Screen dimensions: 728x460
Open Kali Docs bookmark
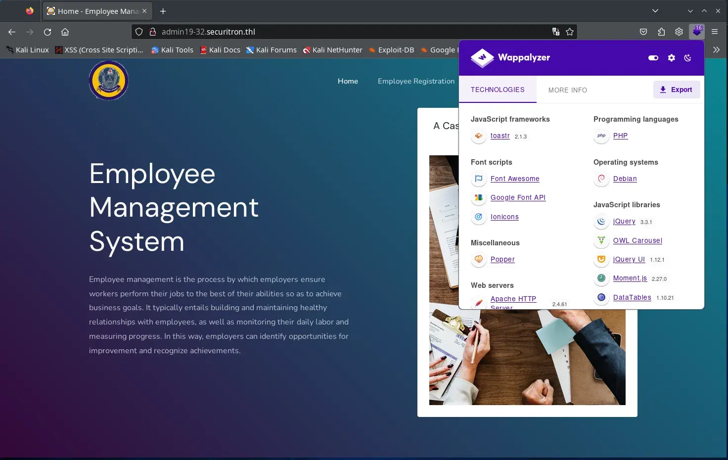pos(220,50)
